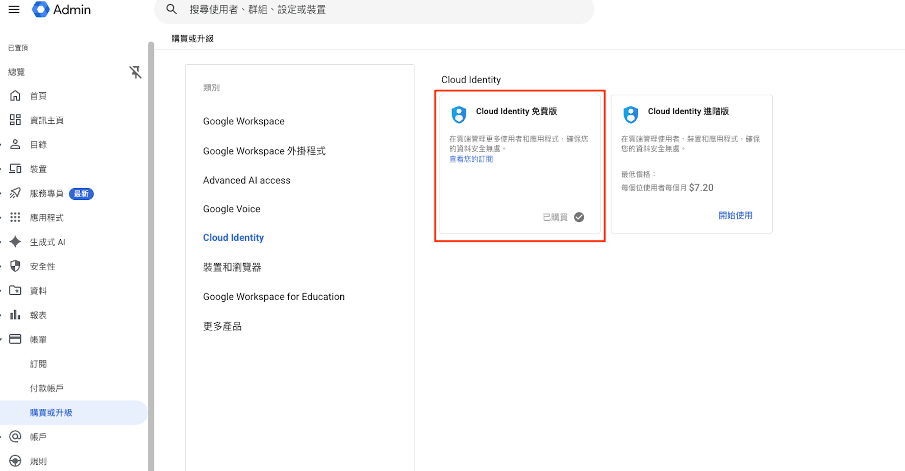Click the Google Admin logo
Screen dimensions: 905x471
coord(61,9)
